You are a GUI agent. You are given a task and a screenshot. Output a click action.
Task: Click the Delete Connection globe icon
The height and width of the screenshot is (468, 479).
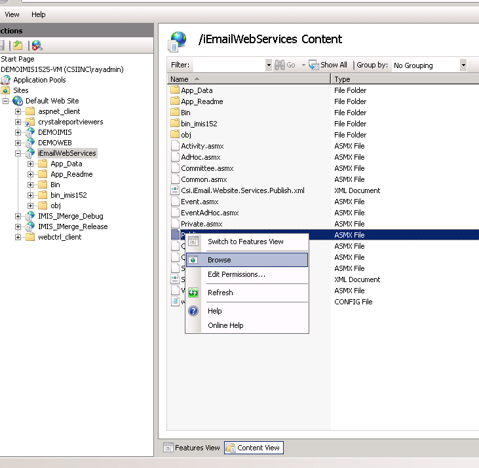pos(37,45)
